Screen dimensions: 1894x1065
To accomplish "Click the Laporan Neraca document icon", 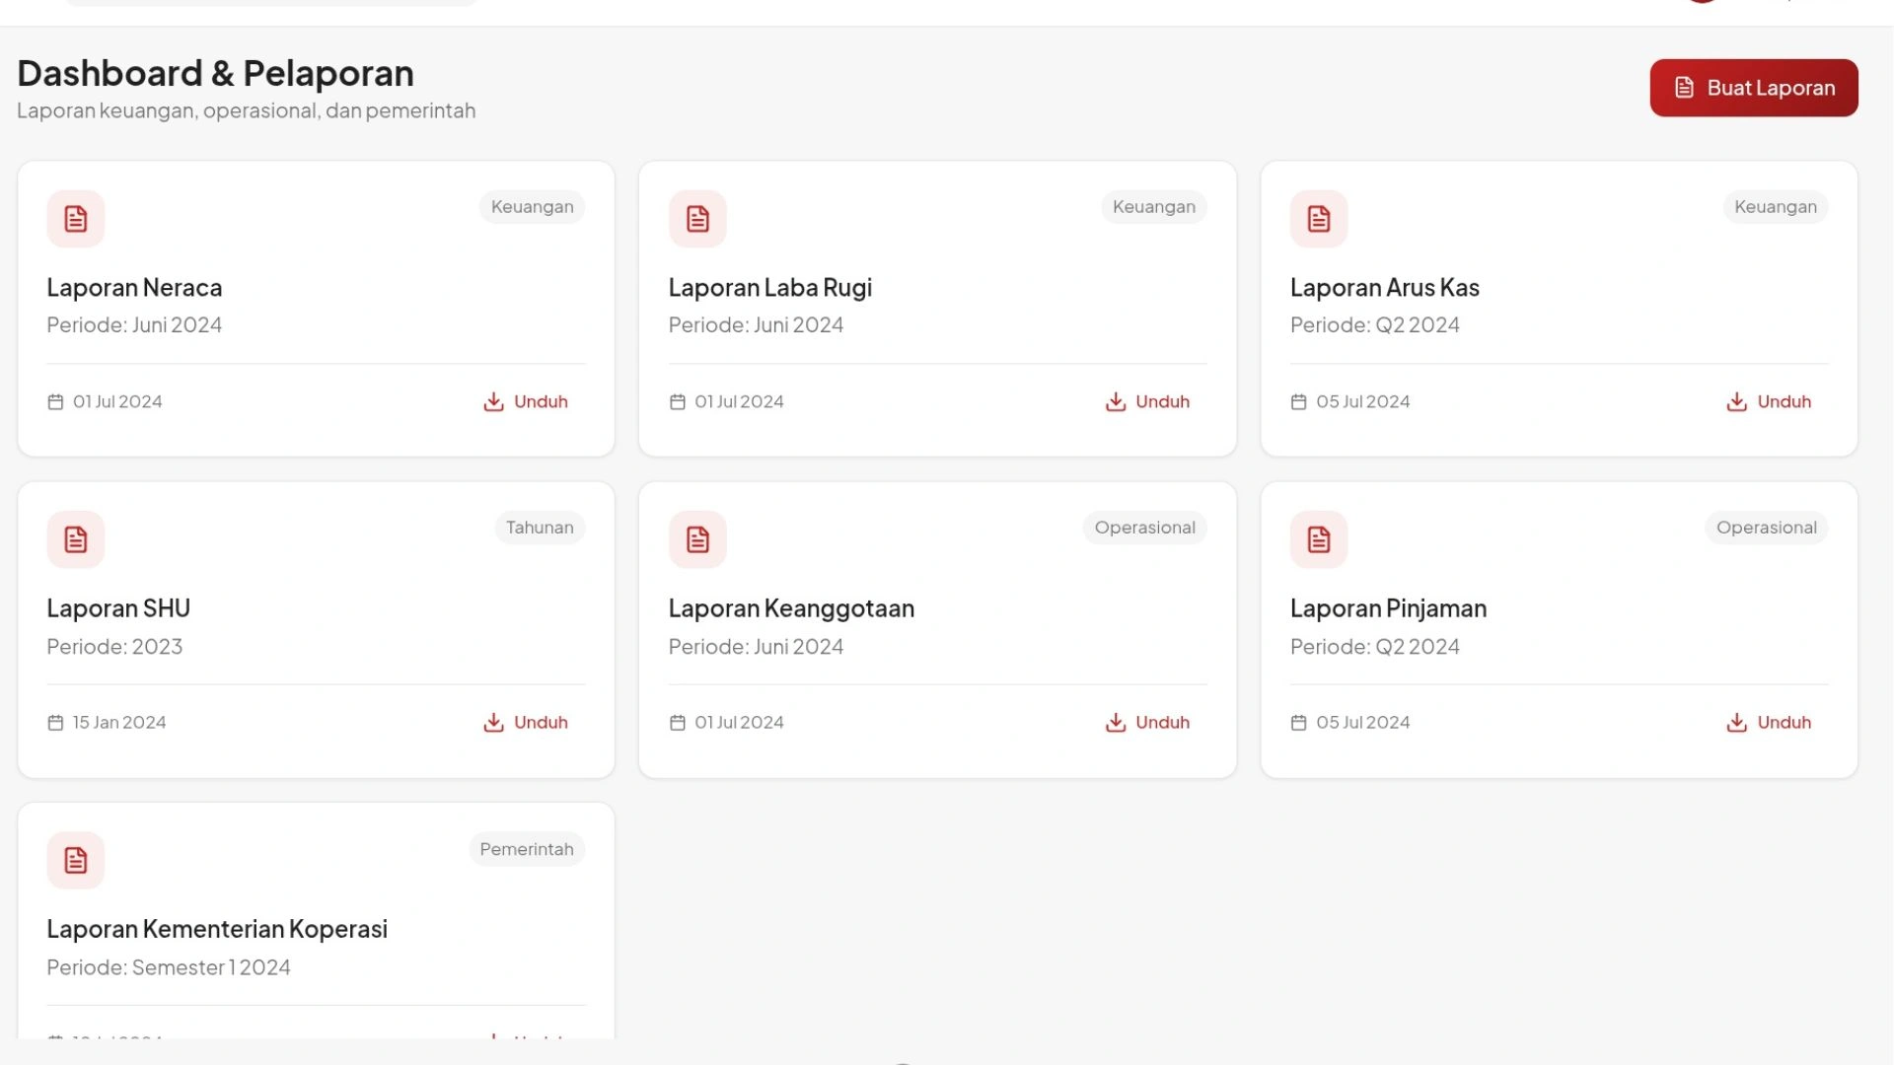I will tap(76, 219).
